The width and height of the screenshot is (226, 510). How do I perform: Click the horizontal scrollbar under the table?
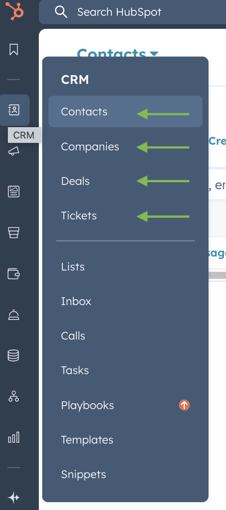217,275
